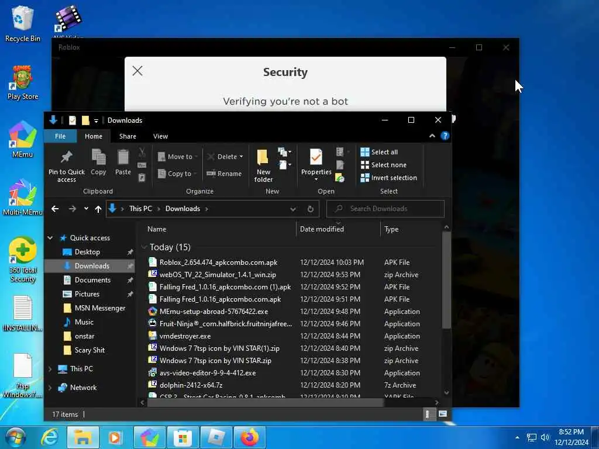
Task: Open the onstar folder in sidebar
Action: point(84,336)
